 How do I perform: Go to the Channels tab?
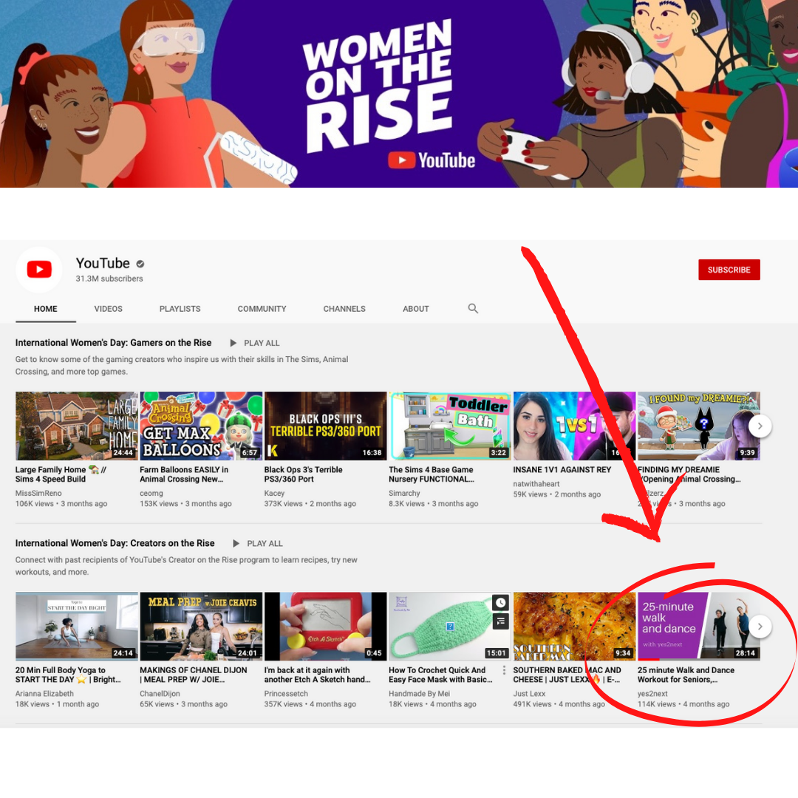pos(344,309)
